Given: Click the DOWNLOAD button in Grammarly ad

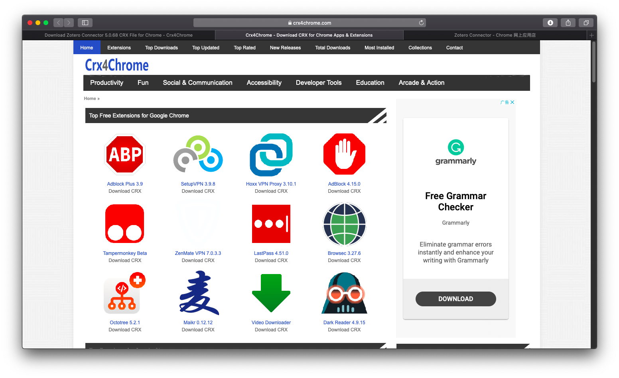Looking at the screenshot, I should click(x=456, y=299).
